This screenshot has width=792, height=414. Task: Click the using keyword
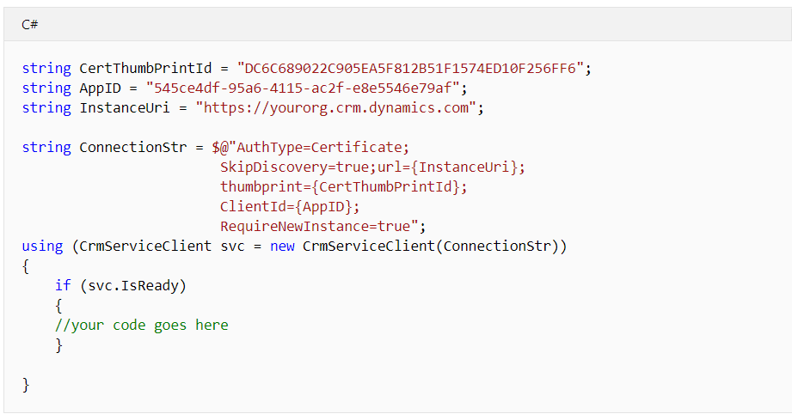pos(42,246)
